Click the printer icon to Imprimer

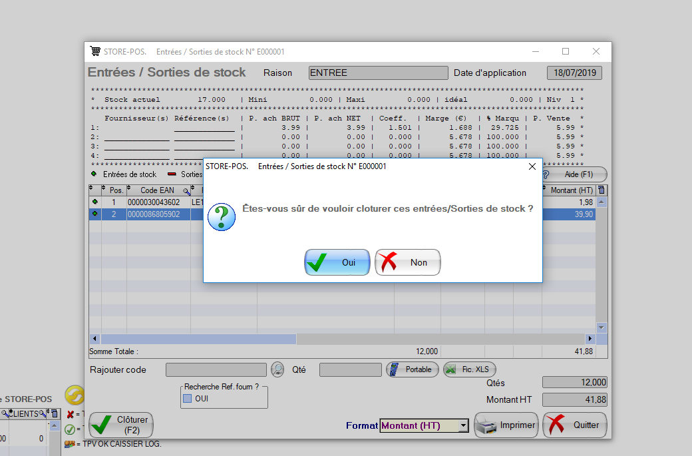click(x=506, y=425)
